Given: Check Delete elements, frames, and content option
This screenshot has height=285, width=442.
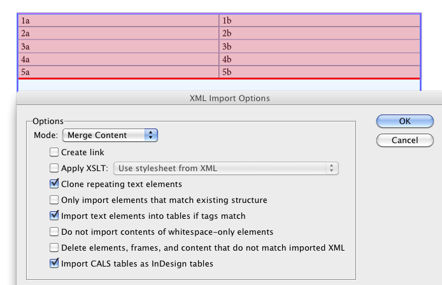Looking at the screenshot, I should coord(54,247).
